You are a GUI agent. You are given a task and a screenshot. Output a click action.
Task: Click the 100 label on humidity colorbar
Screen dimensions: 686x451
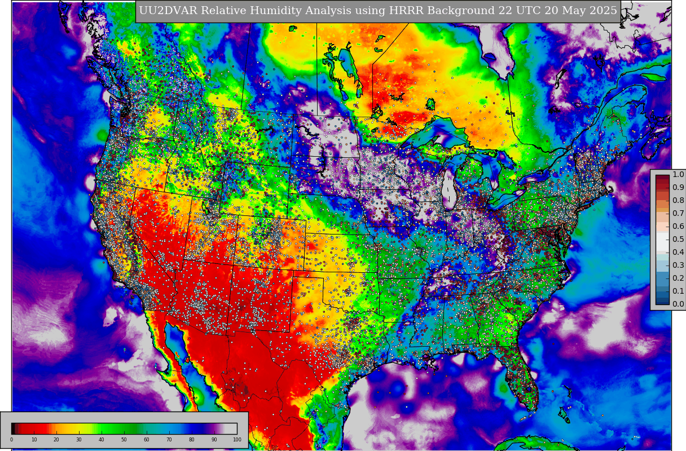tap(237, 440)
